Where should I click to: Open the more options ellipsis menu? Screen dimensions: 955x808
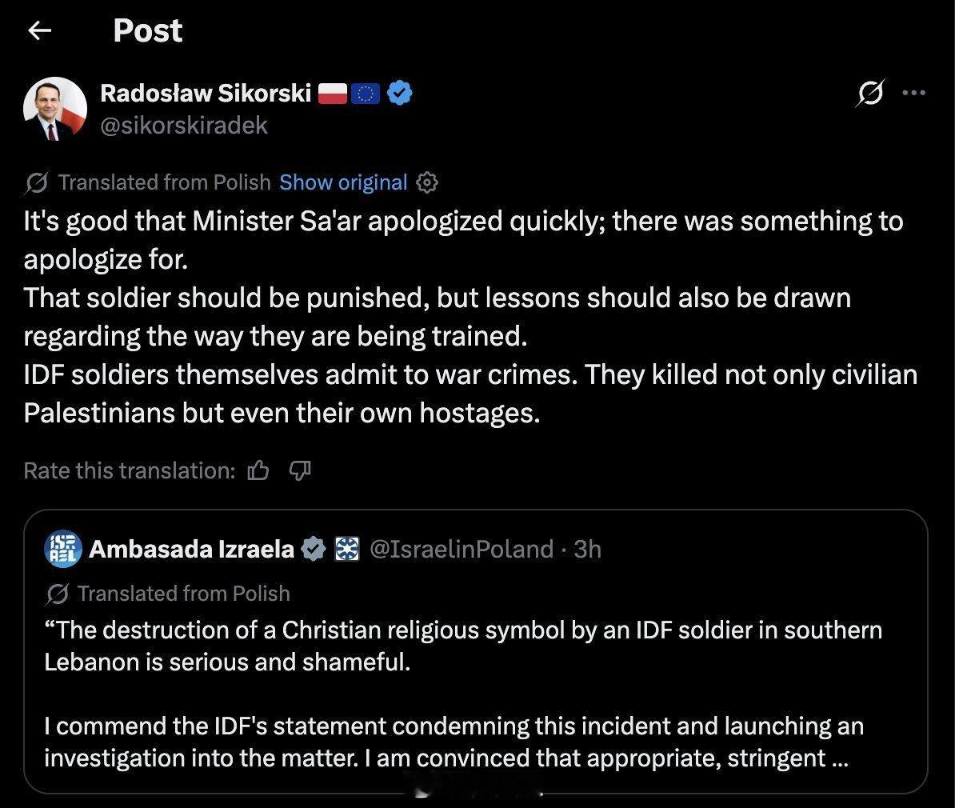[x=913, y=94]
